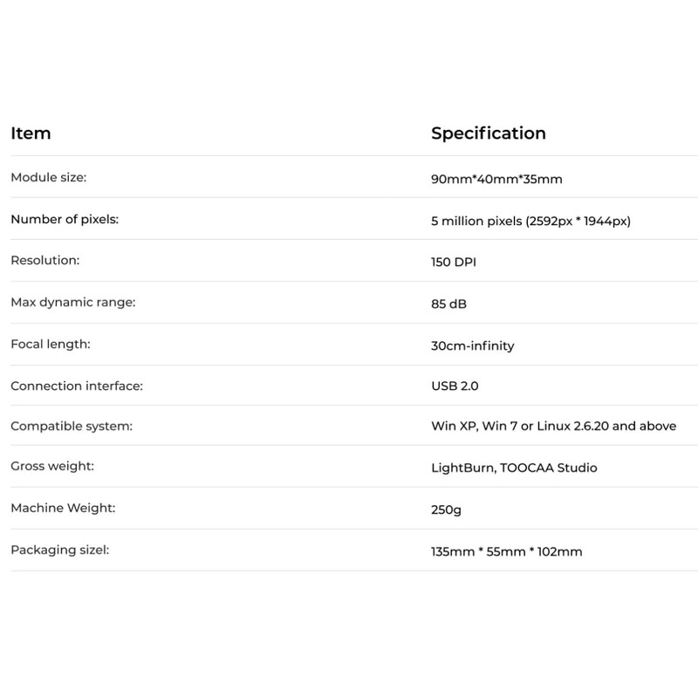Select the Focal length label
Viewport: 698px width, 698px height.
(x=51, y=344)
